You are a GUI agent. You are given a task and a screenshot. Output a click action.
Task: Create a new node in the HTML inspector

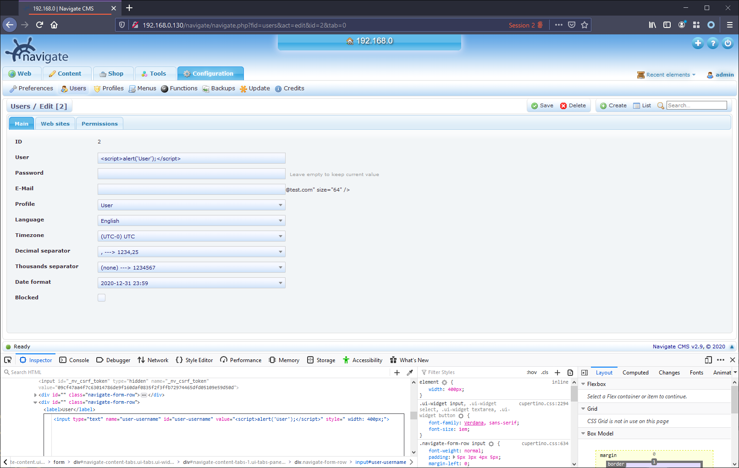[x=397, y=372]
